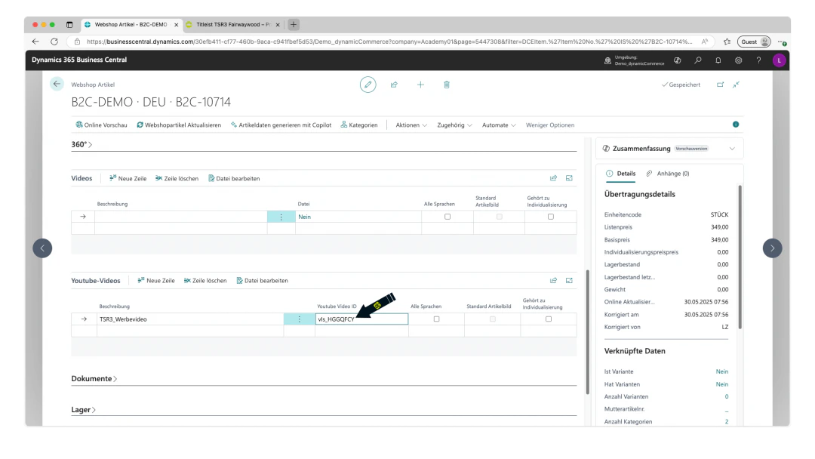Open page in new window icon

click(x=720, y=85)
